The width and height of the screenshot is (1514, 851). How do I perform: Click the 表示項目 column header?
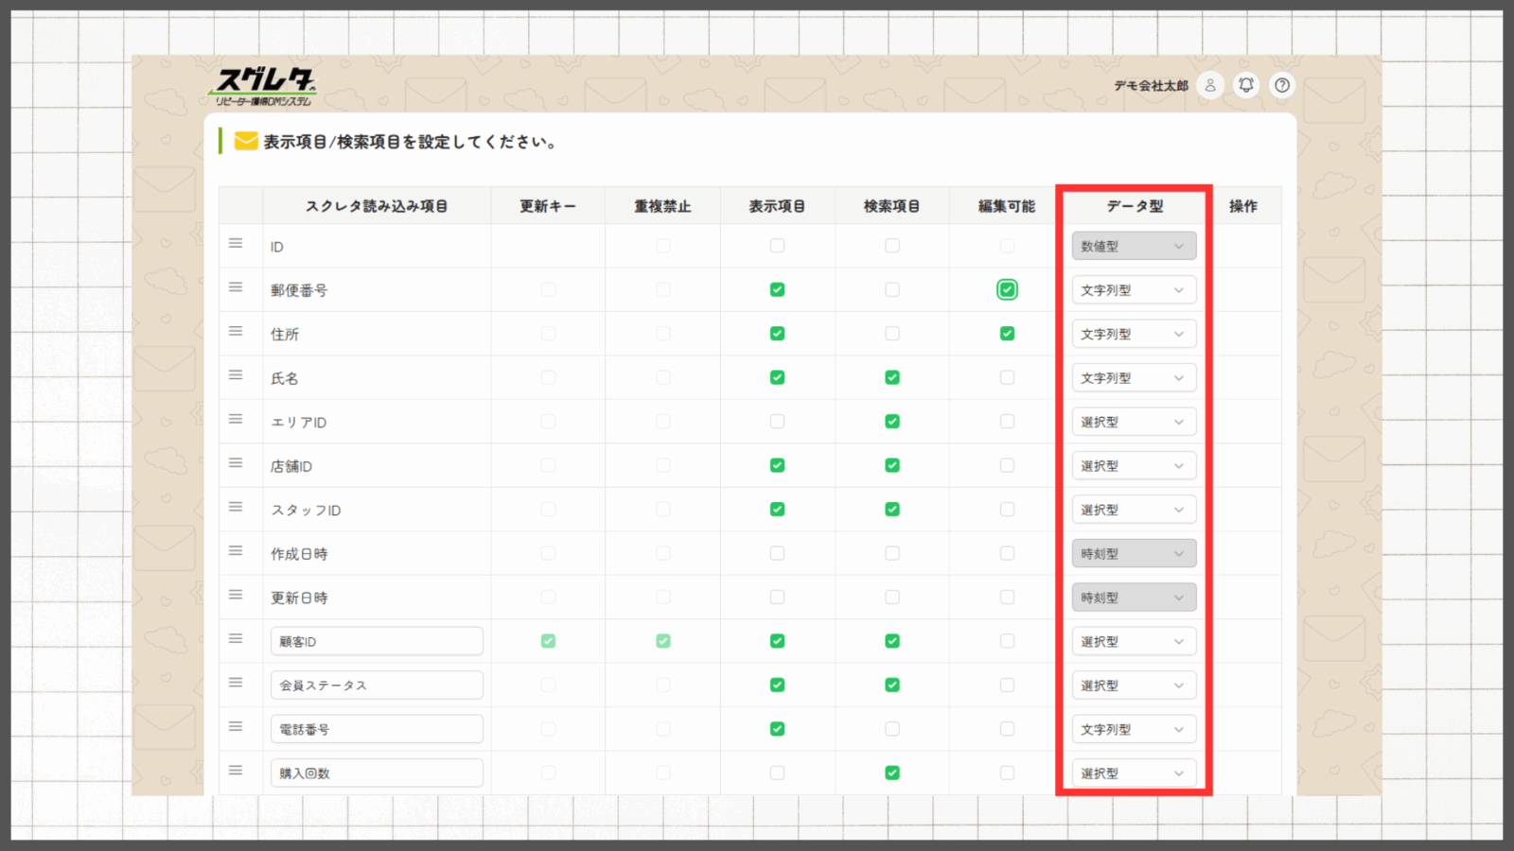777,206
